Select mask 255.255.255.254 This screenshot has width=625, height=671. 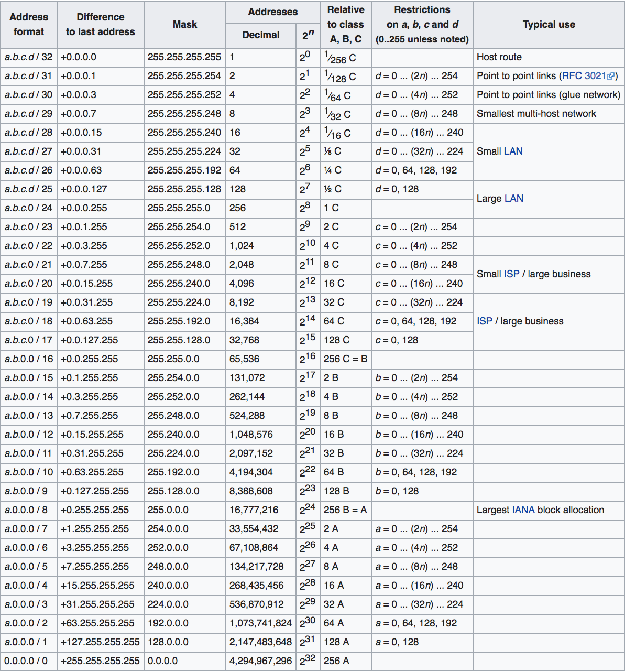(185, 76)
